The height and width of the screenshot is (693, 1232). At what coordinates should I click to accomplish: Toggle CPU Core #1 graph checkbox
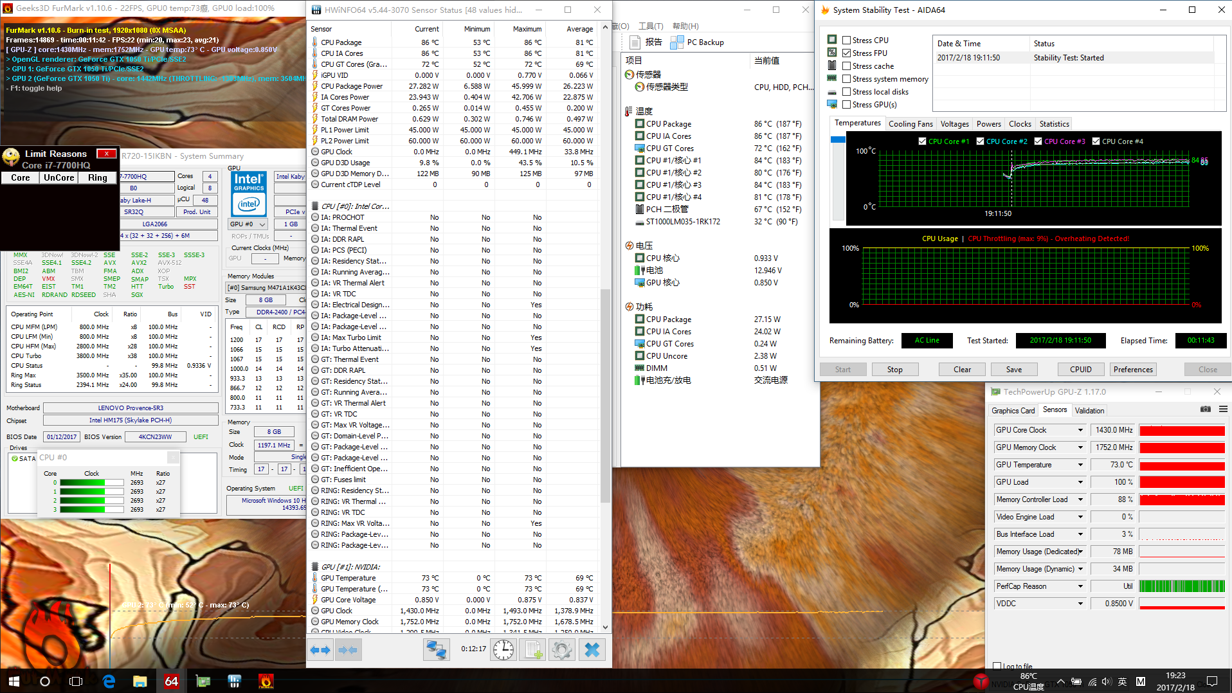click(923, 141)
